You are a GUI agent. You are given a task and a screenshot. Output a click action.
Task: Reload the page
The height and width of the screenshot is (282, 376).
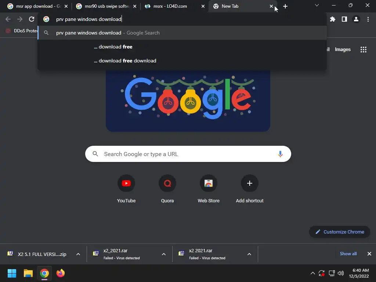[x=32, y=19]
